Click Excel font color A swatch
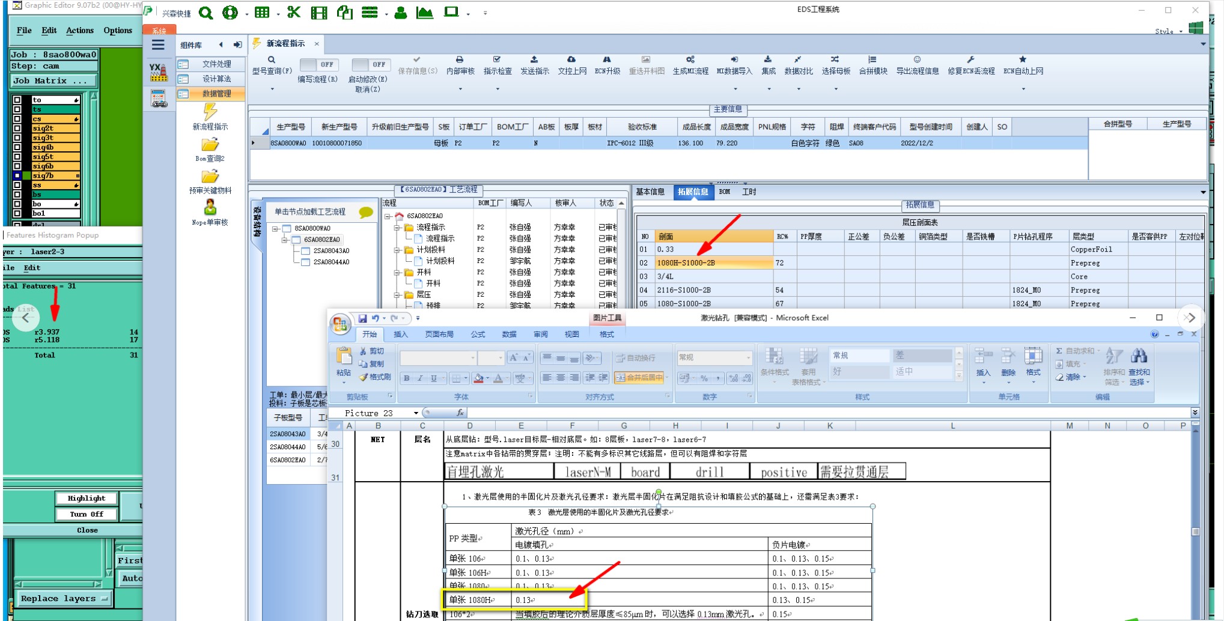 pos(498,378)
